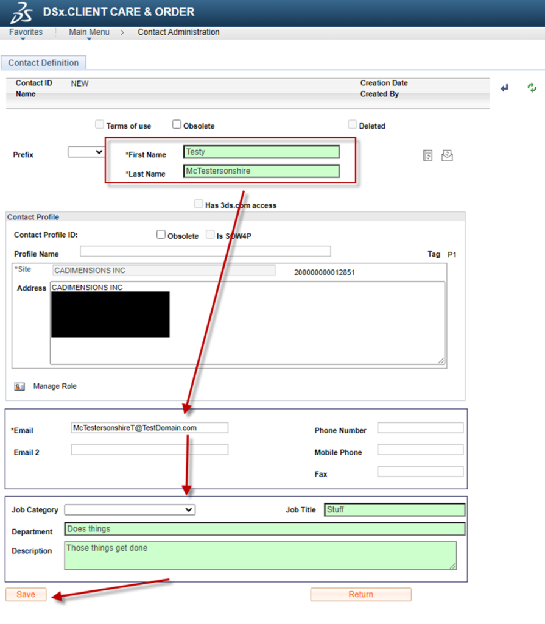
Task: Click the Department field
Action: [264, 529]
